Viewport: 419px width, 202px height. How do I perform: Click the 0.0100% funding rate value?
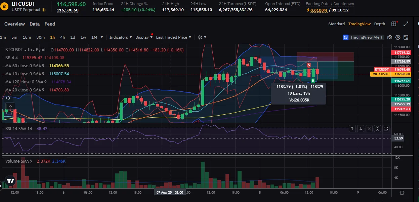318,10
